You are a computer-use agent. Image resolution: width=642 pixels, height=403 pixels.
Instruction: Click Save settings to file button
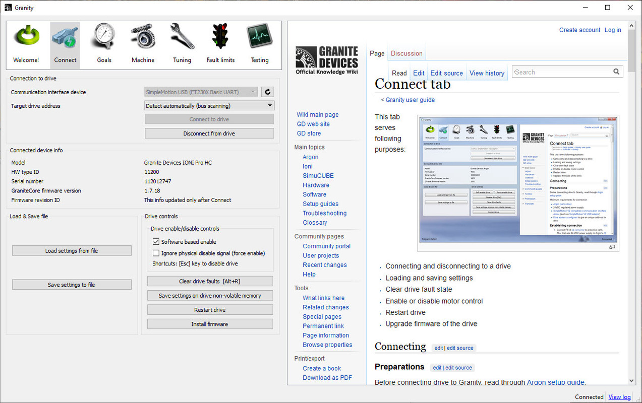(72, 285)
